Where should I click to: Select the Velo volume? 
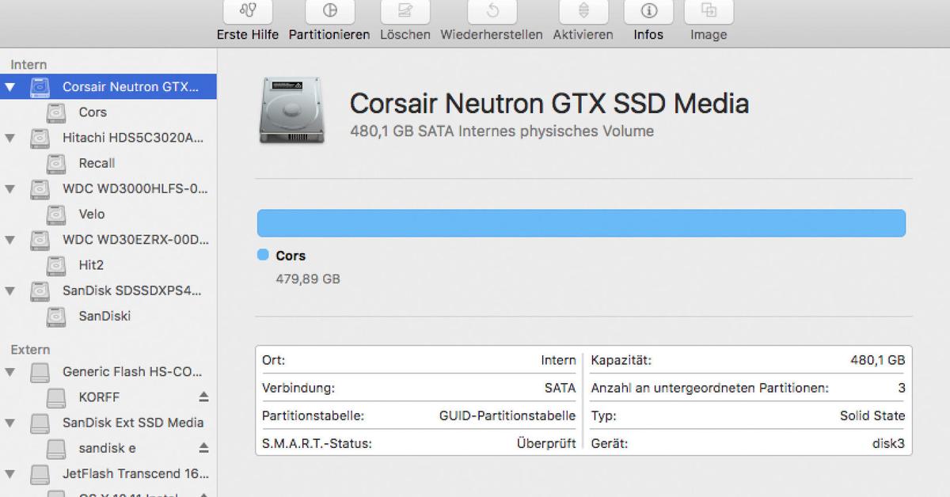[x=108, y=214]
